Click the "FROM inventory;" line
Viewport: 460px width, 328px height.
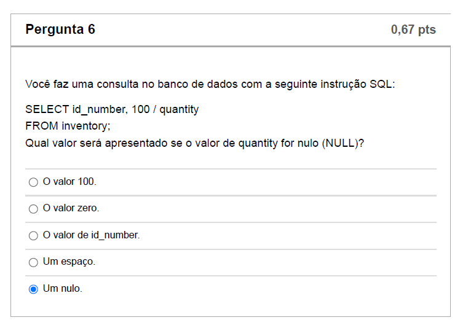click(x=68, y=126)
